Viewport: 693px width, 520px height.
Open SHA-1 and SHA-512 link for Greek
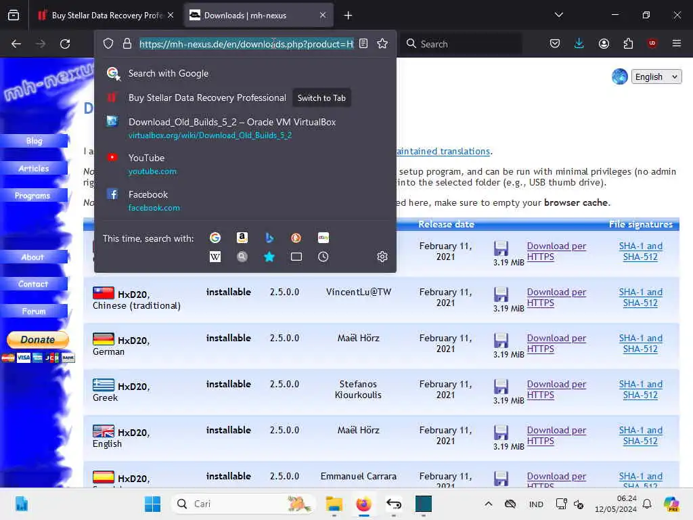pyautogui.click(x=640, y=389)
